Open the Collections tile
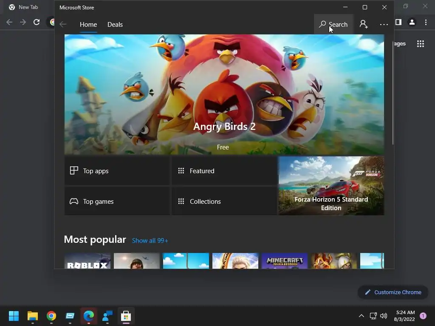 224,201
